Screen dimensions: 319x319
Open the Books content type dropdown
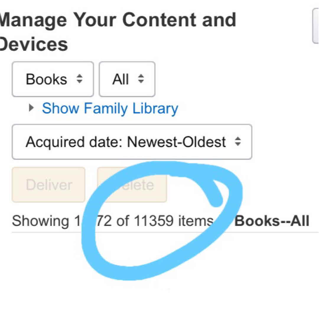tap(53, 79)
